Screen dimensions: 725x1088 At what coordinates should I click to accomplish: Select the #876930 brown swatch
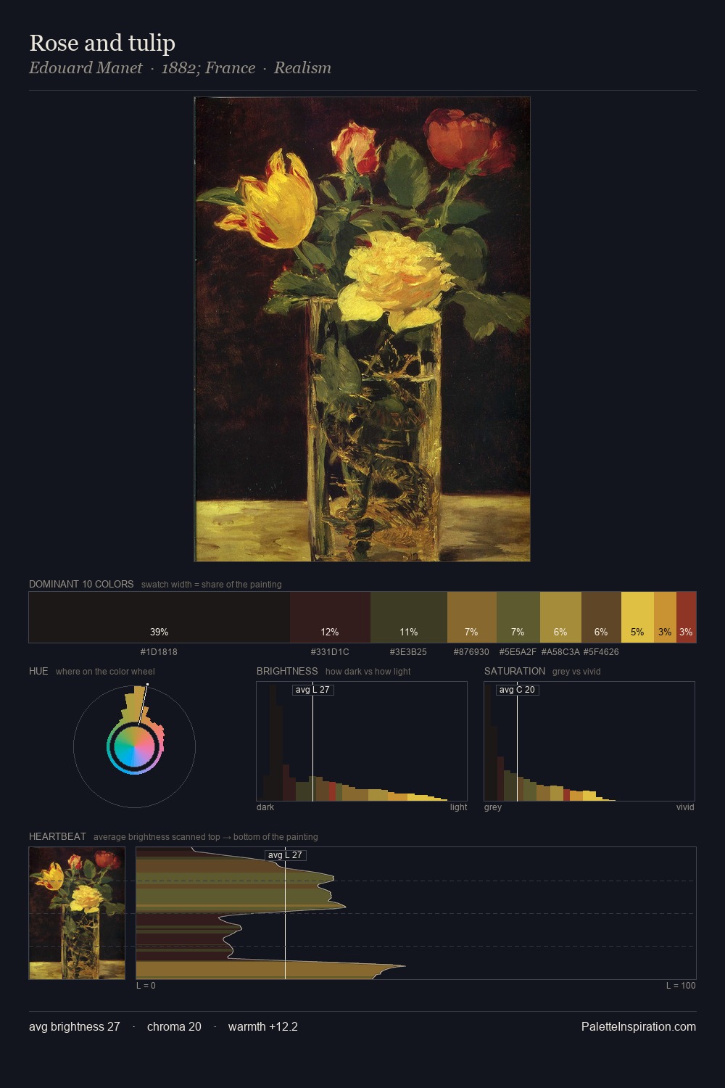(x=471, y=617)
